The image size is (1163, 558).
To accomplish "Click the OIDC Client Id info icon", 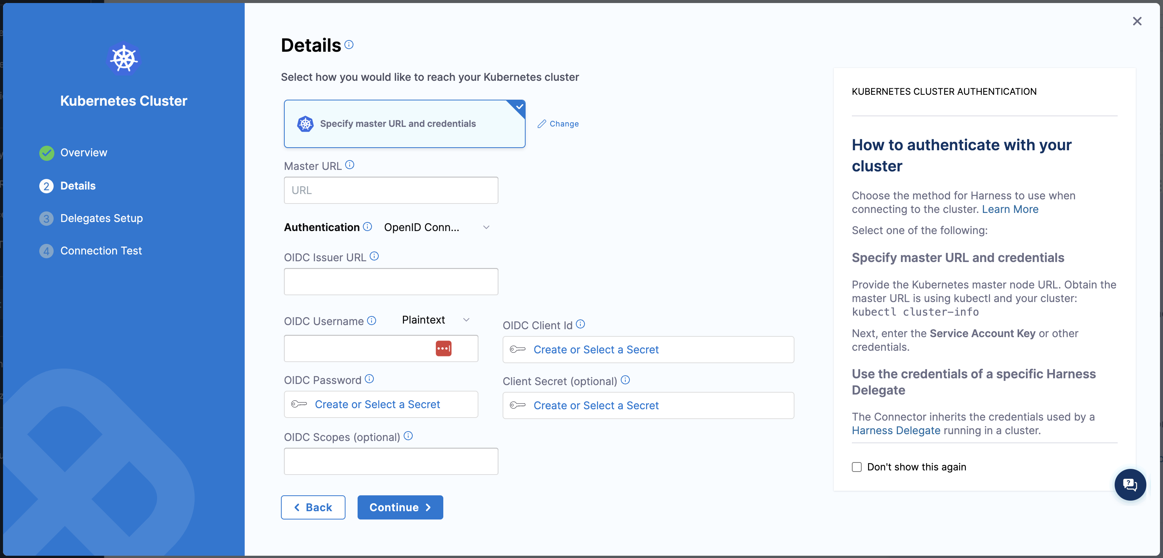I will [x=581, y=324].
